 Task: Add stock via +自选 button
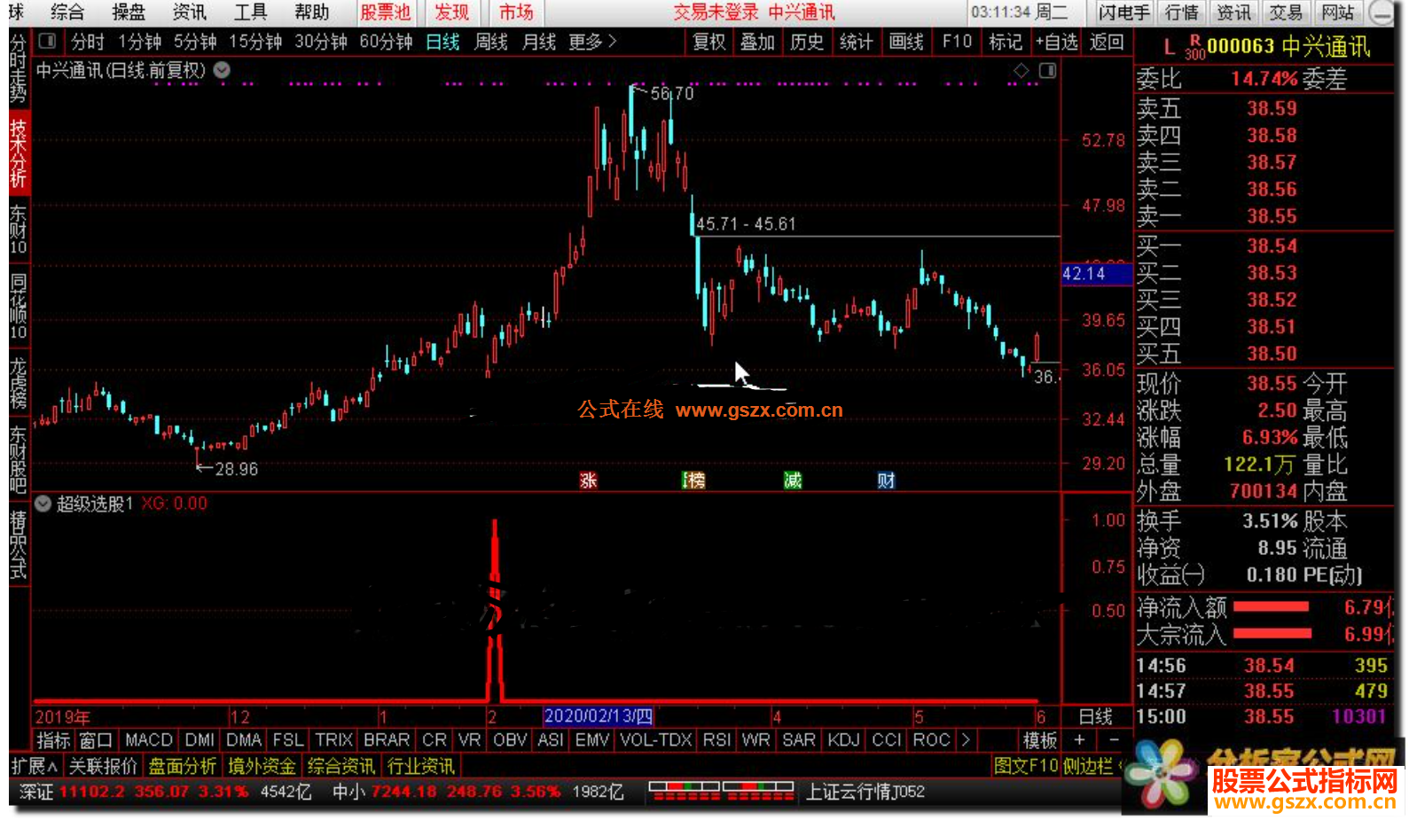pyautogui.click(x=1056, y=41)
